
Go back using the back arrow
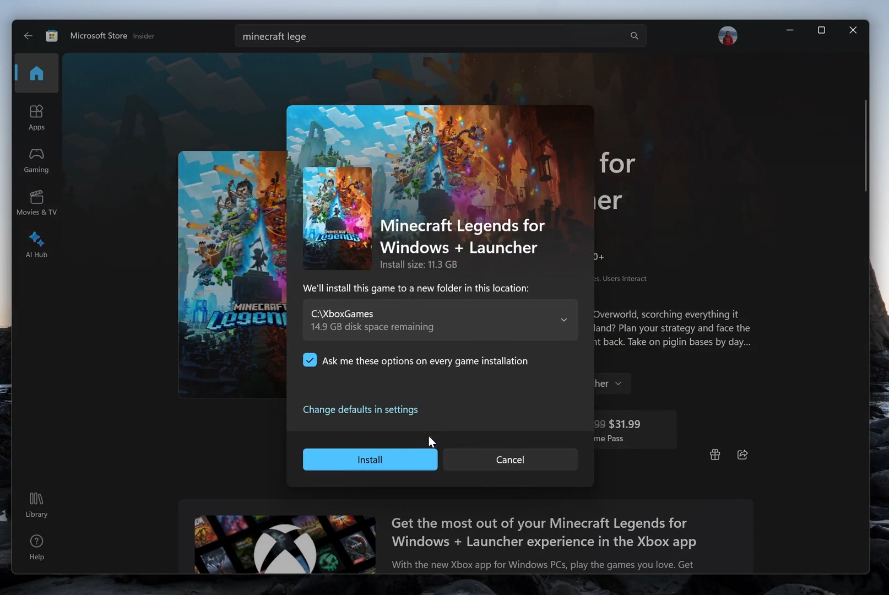point(28,36)
